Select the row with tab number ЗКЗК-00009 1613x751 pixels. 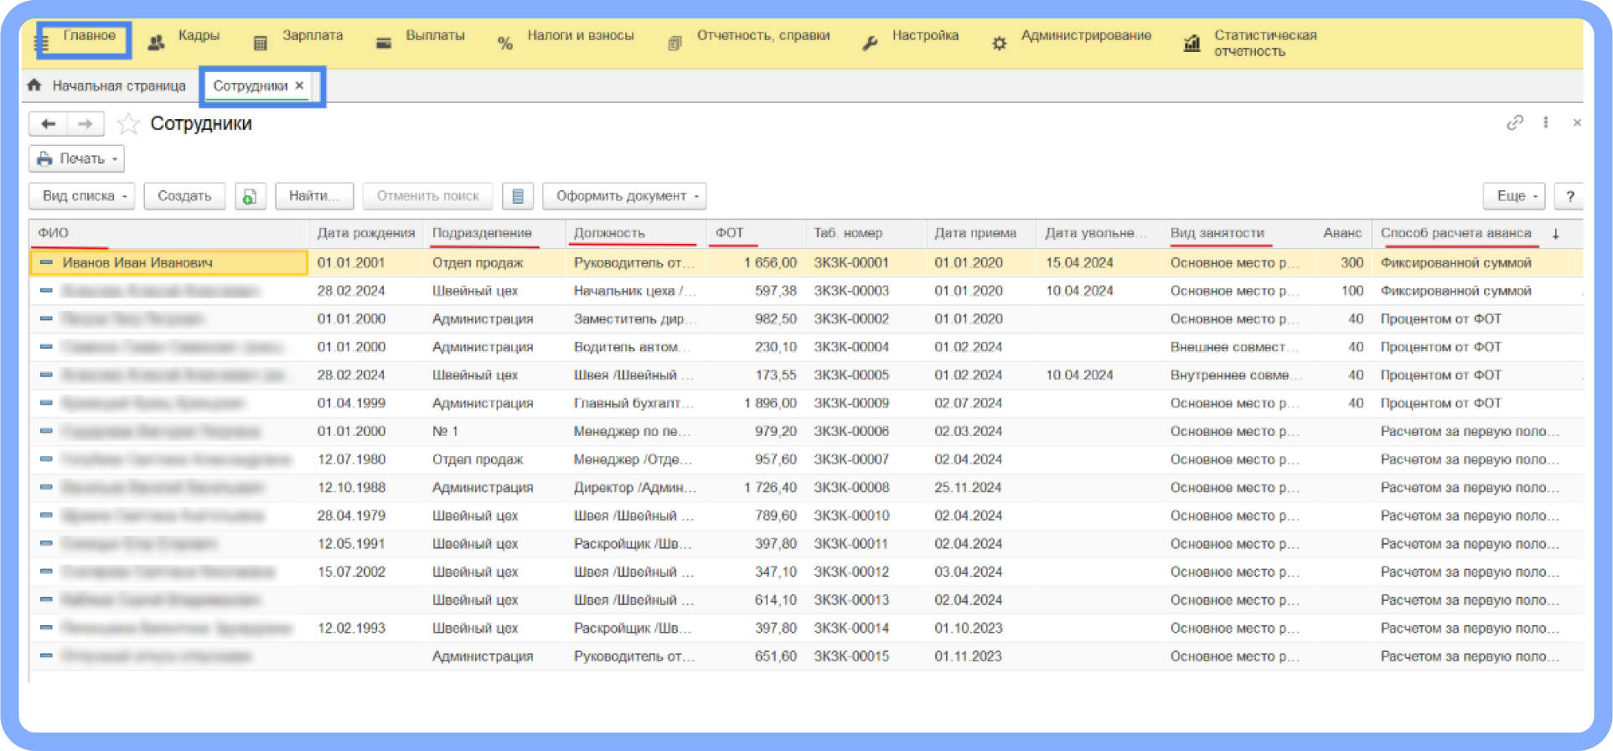tap(850, 403)
